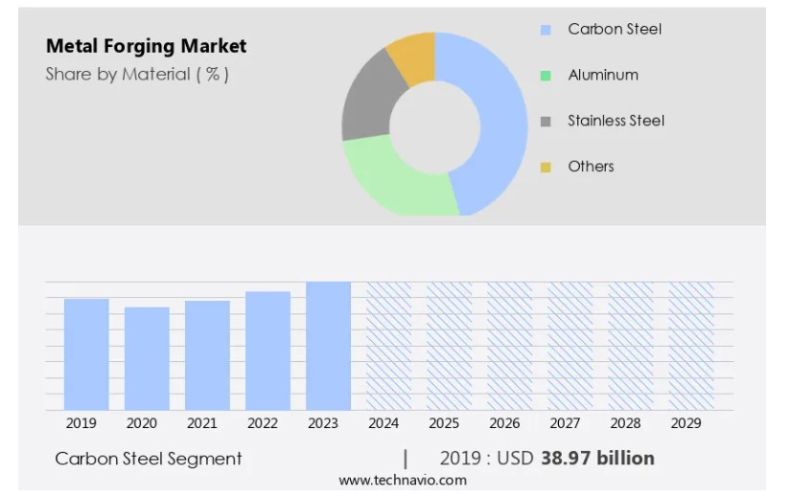Image resolution: width=791 pixels, height=498 pixels.
Task: Click the Aluminum green legend swatch
Action: coord(546,76)
